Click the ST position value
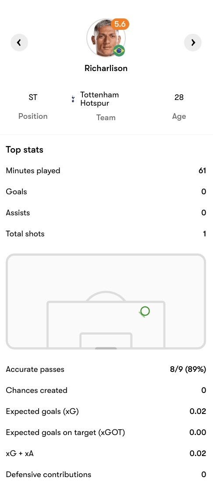The image size is (213, 485). [x=33, y=97]
